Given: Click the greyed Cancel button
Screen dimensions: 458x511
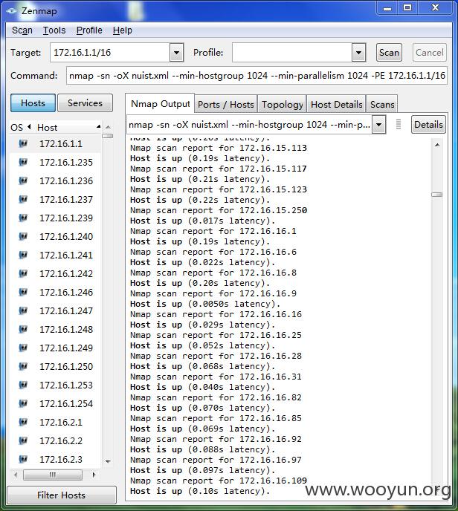Looking at the screenshot, I should pos(429,53).
